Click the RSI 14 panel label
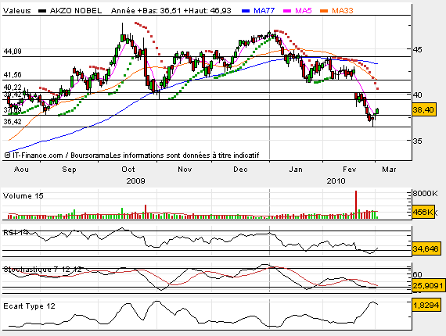Image resolution: width=446 pixels, height=336 pixels. [16, 233]
